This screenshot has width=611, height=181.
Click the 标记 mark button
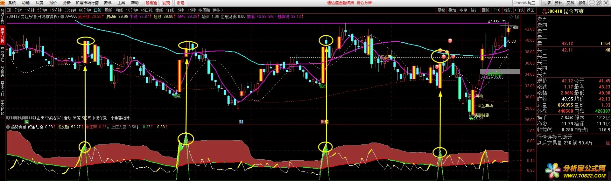[508, 10]
